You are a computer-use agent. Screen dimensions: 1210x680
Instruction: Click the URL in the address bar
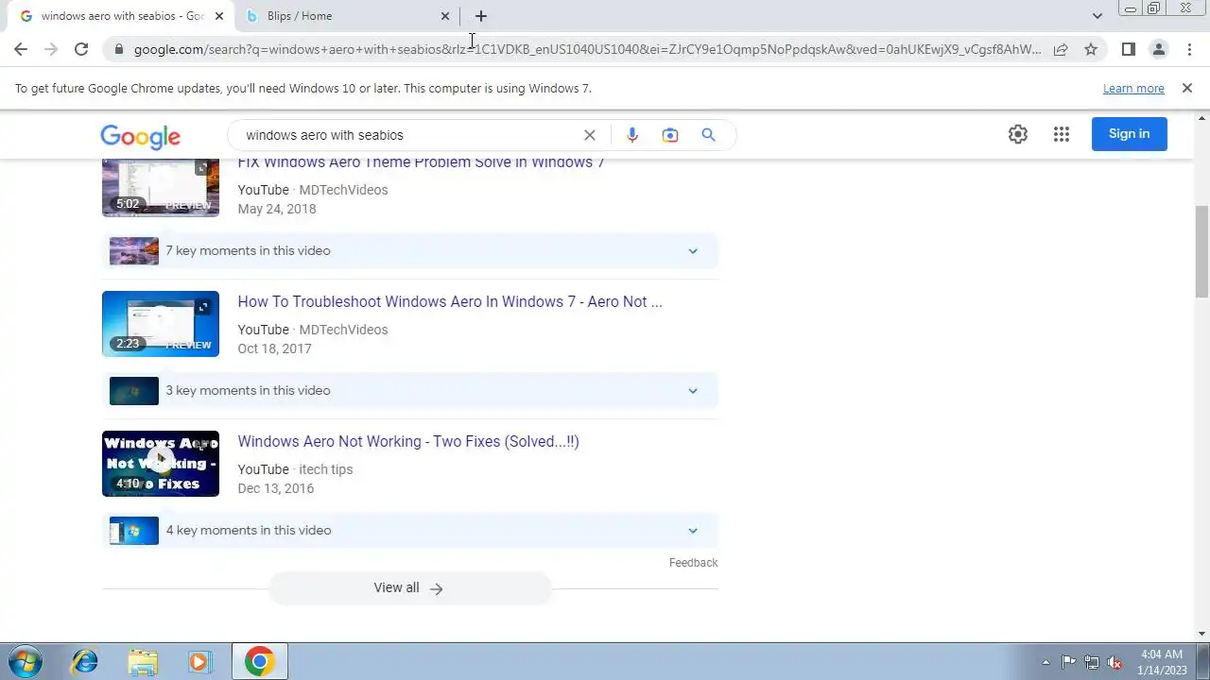click(x=587, y=49)
